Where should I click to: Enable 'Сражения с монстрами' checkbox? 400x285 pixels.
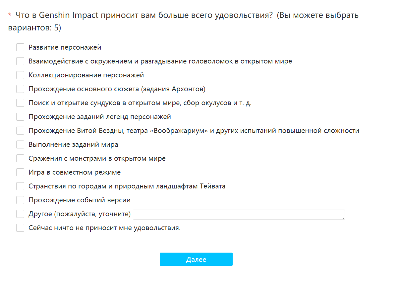20,159
